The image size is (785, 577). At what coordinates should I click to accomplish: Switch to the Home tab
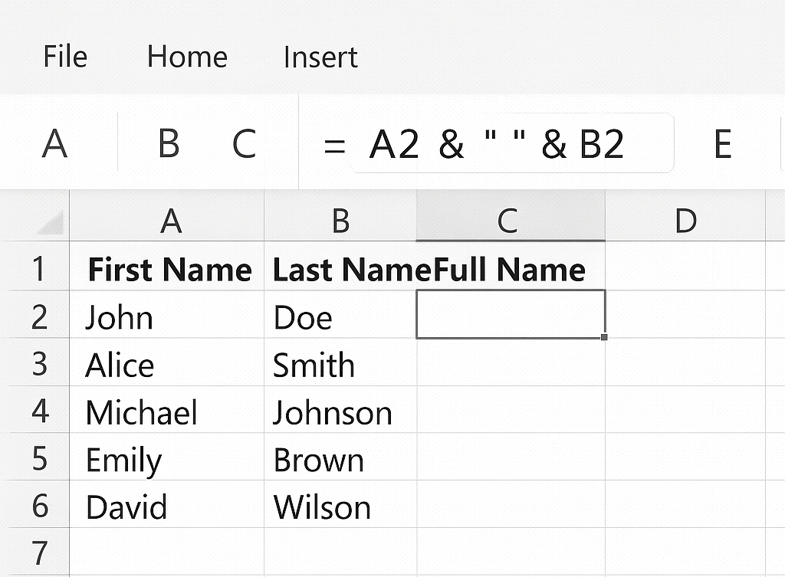point(187,57)
